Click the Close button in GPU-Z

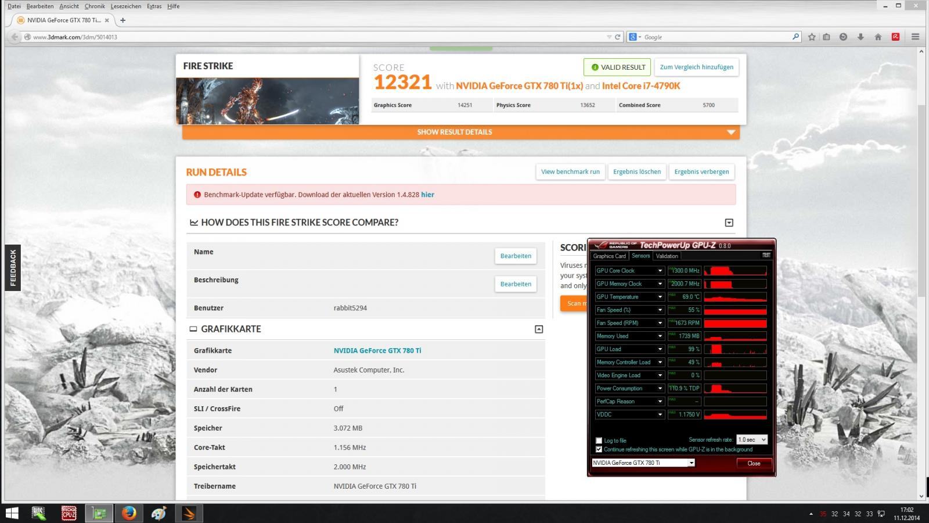point(754,463)
